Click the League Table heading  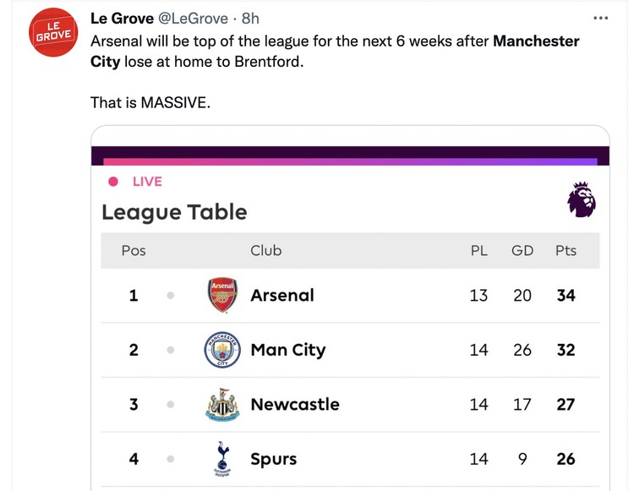[x=174, y=212]
